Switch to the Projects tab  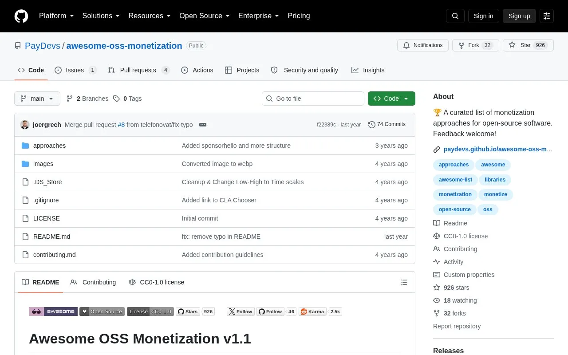coord(242,70)
